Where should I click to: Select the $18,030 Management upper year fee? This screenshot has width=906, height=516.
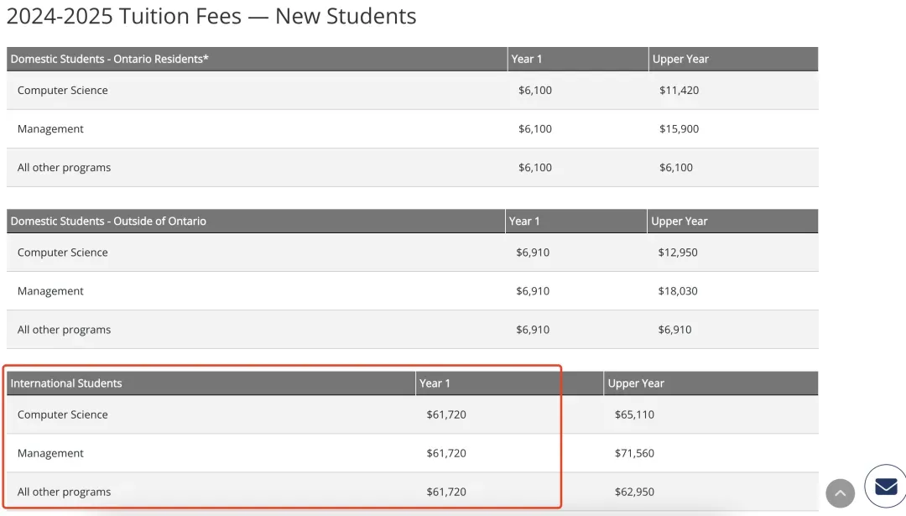(678, 291)
